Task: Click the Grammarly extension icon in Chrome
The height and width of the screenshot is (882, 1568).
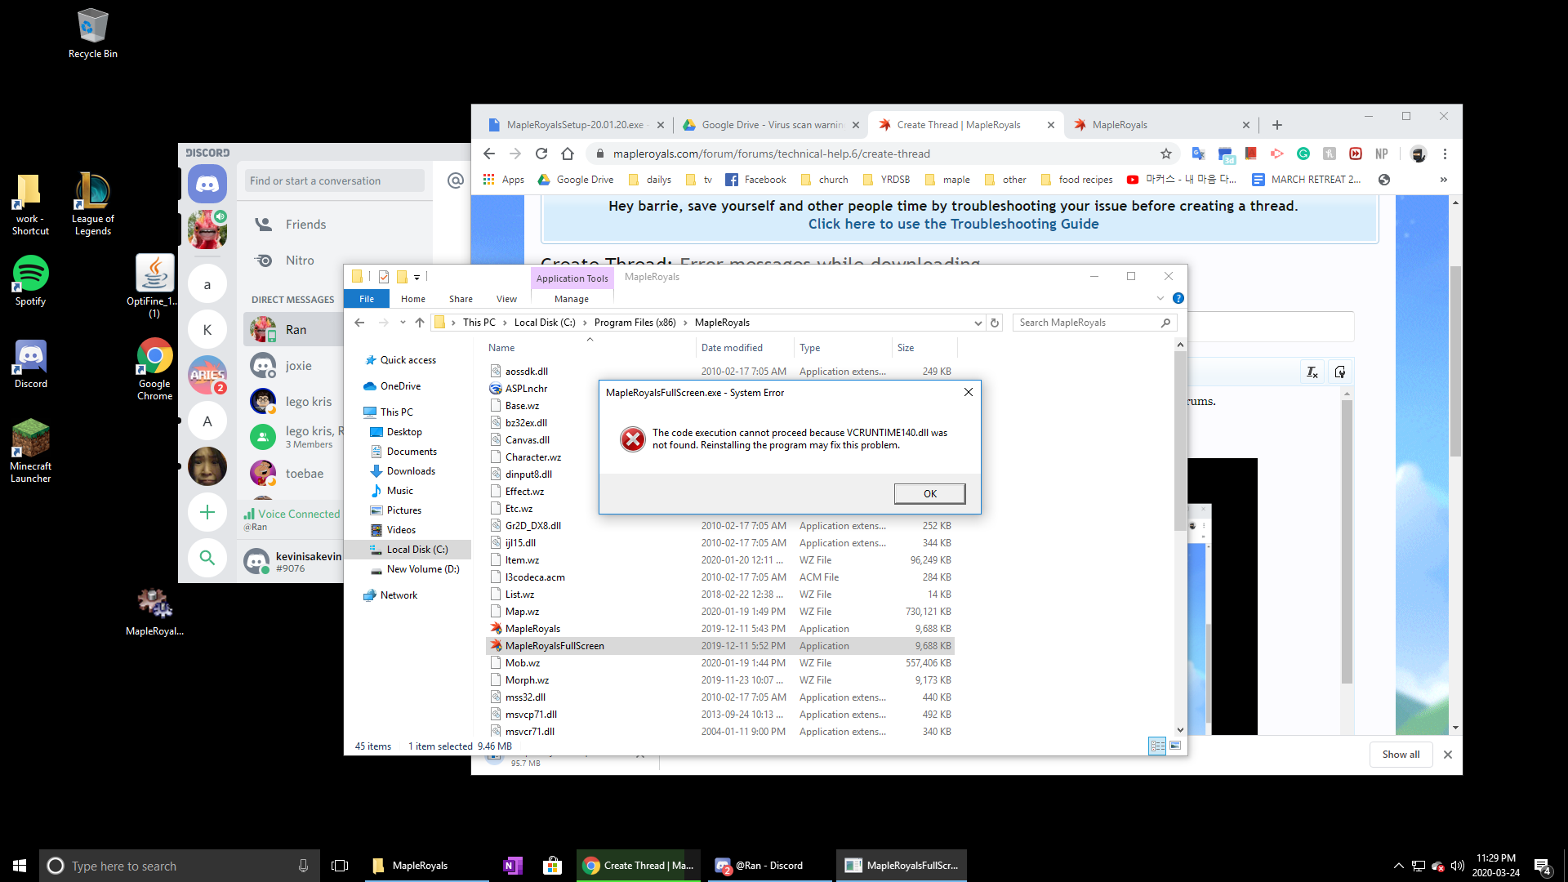Action: (x=1303, y=154)
